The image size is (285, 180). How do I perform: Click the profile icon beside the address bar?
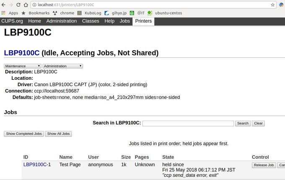(281, 5)
